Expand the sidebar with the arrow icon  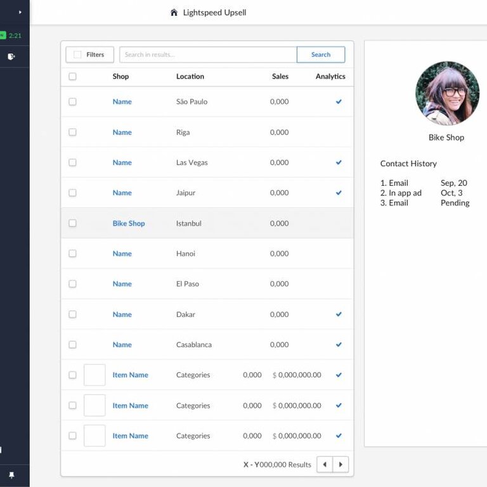pyautogui.click(x=20, y=12)
